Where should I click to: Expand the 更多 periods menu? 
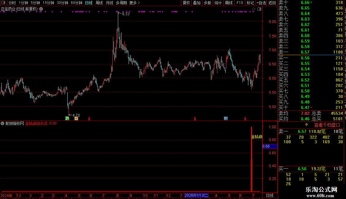(x=134, y=3)
